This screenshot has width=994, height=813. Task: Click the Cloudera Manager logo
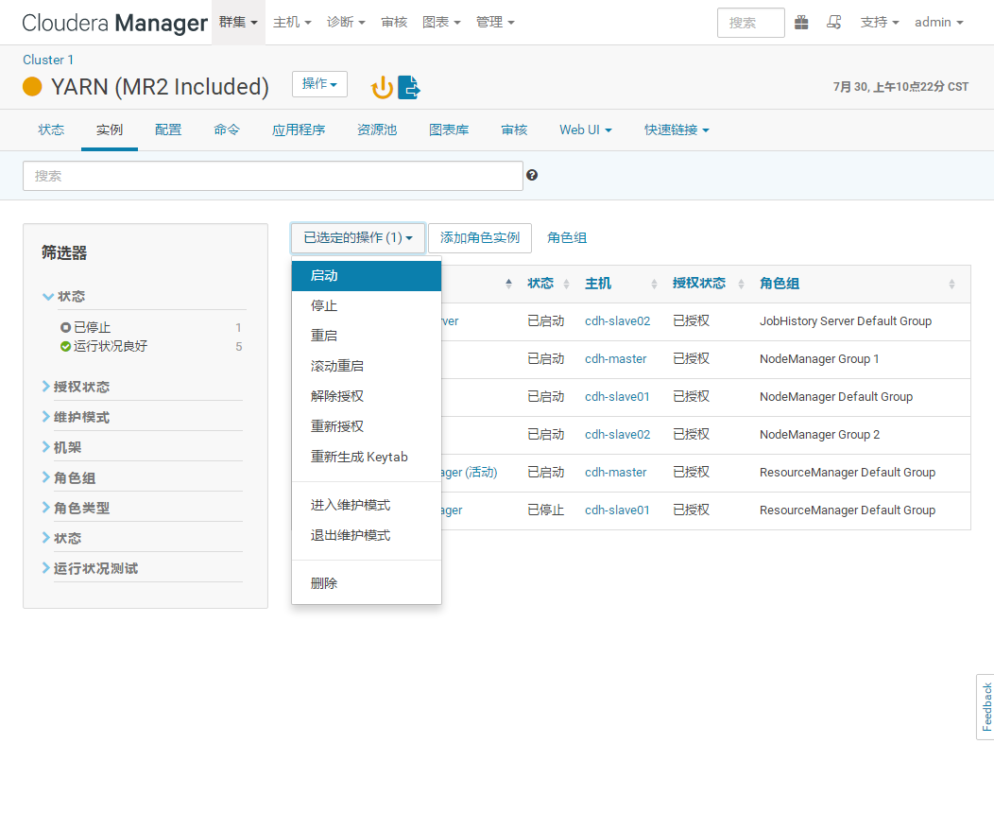click(x=114, y=23)
